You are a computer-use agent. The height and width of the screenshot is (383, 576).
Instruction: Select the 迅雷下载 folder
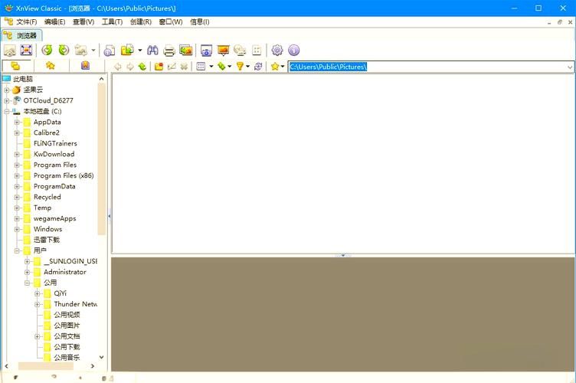46,240
